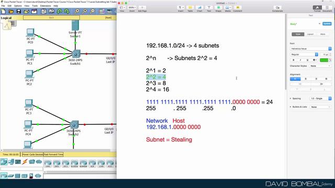The width and height of the screenshot is (335, 188).
Task: Click Zoom Reset magnifier in Packet Tracer
Action: pos(84,11)
